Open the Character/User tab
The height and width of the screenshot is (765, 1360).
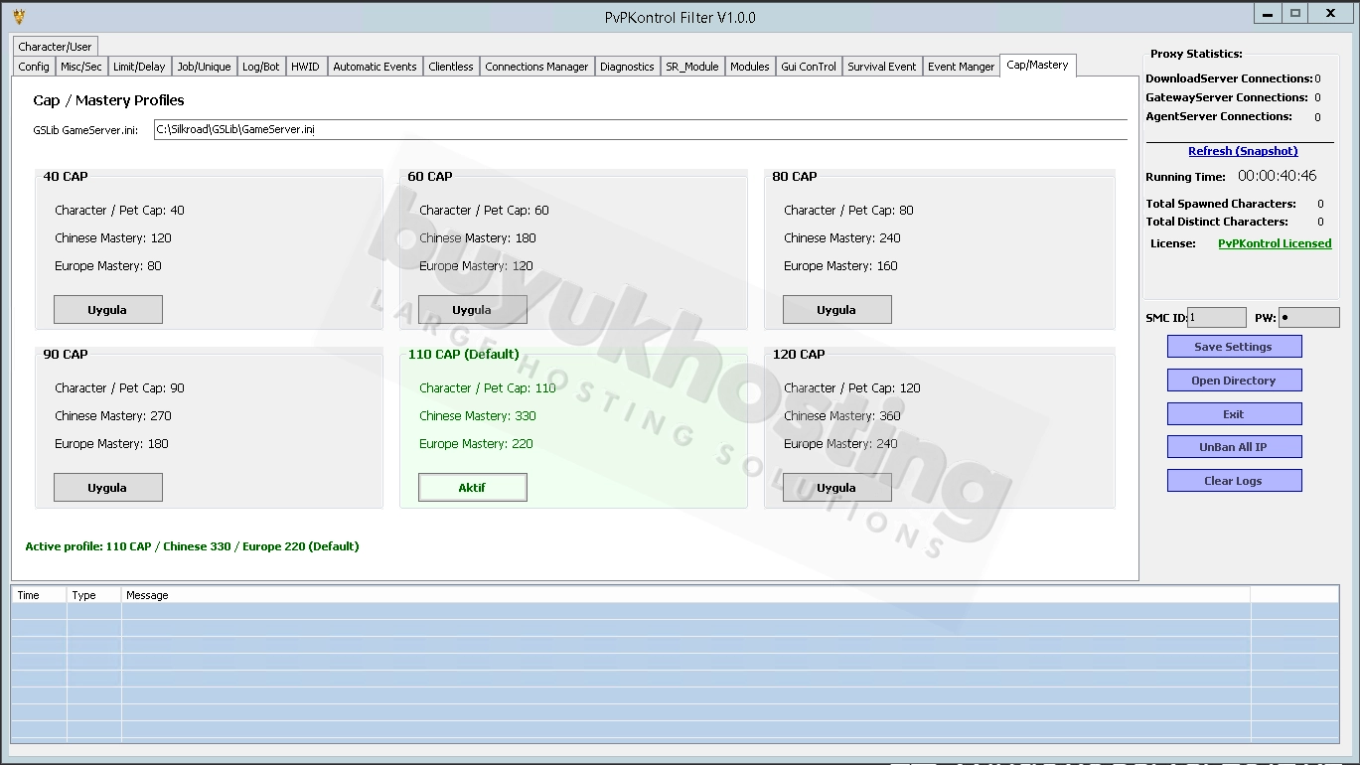pos(55,47)
